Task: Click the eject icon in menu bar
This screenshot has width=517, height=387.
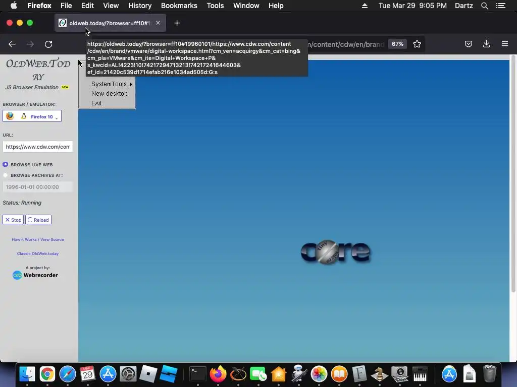Action: [365, 6]
